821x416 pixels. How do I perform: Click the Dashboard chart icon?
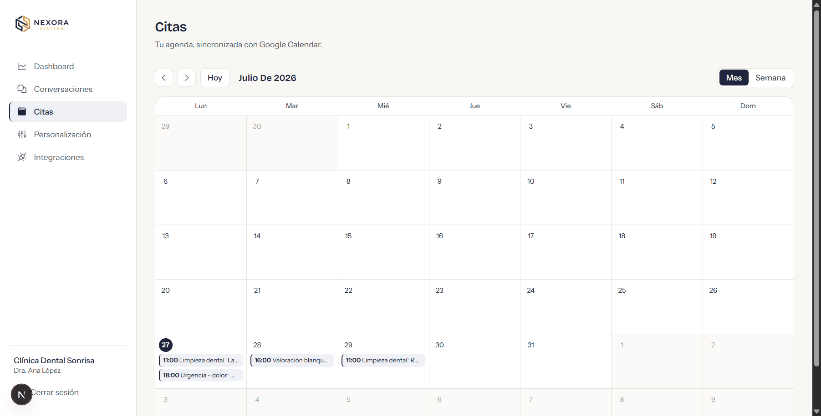[x=22, y=66]
